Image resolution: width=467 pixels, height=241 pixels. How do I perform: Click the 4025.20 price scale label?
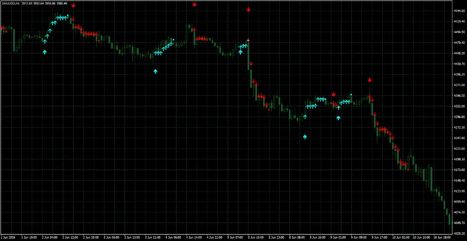click(460, 234)
